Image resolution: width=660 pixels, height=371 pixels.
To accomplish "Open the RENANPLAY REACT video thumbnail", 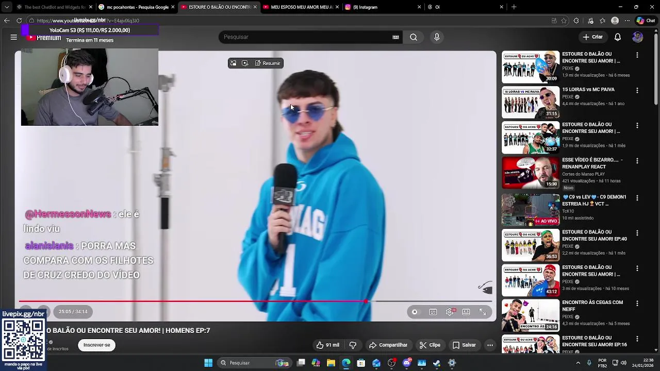I will 531,173.
